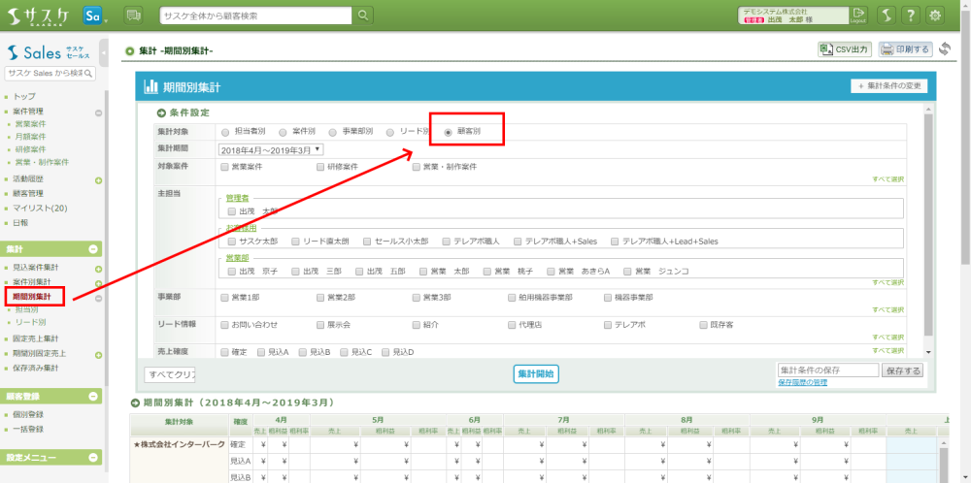Screen dimensions: 971x483
Task: Open the 集計期間 period dropdown
Action: pyautogui.click(x=271, y=149)
